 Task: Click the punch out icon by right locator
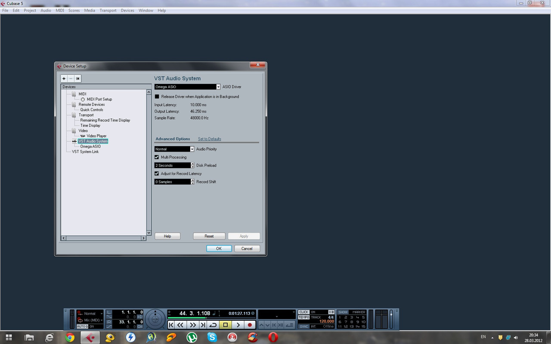(x=109, y=327)
